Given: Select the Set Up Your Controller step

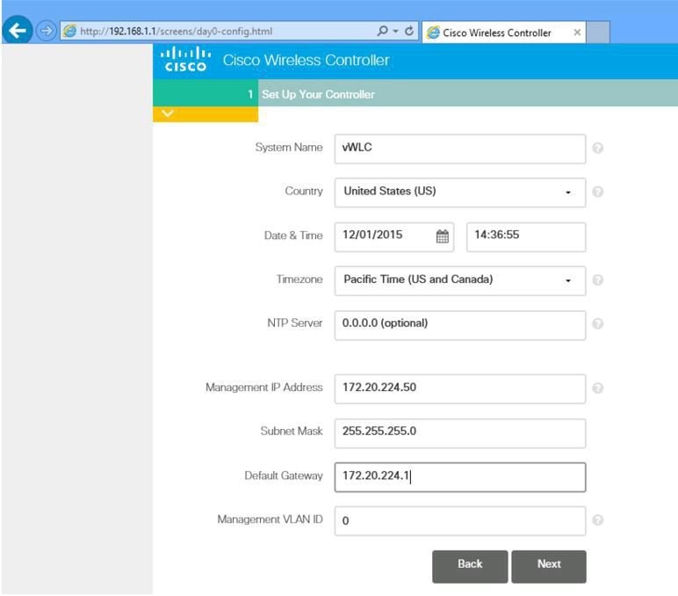Looking at the screenshot, I should tap(317, 94).
